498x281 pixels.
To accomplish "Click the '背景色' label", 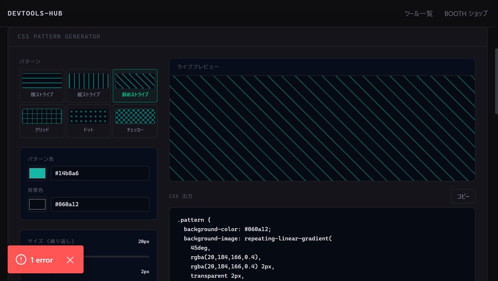I will pos(35,190).
